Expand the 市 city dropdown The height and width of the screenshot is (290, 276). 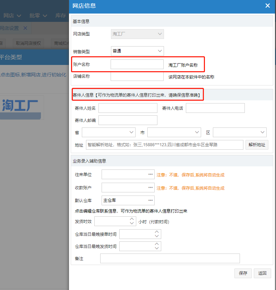(x=174, y=132)
